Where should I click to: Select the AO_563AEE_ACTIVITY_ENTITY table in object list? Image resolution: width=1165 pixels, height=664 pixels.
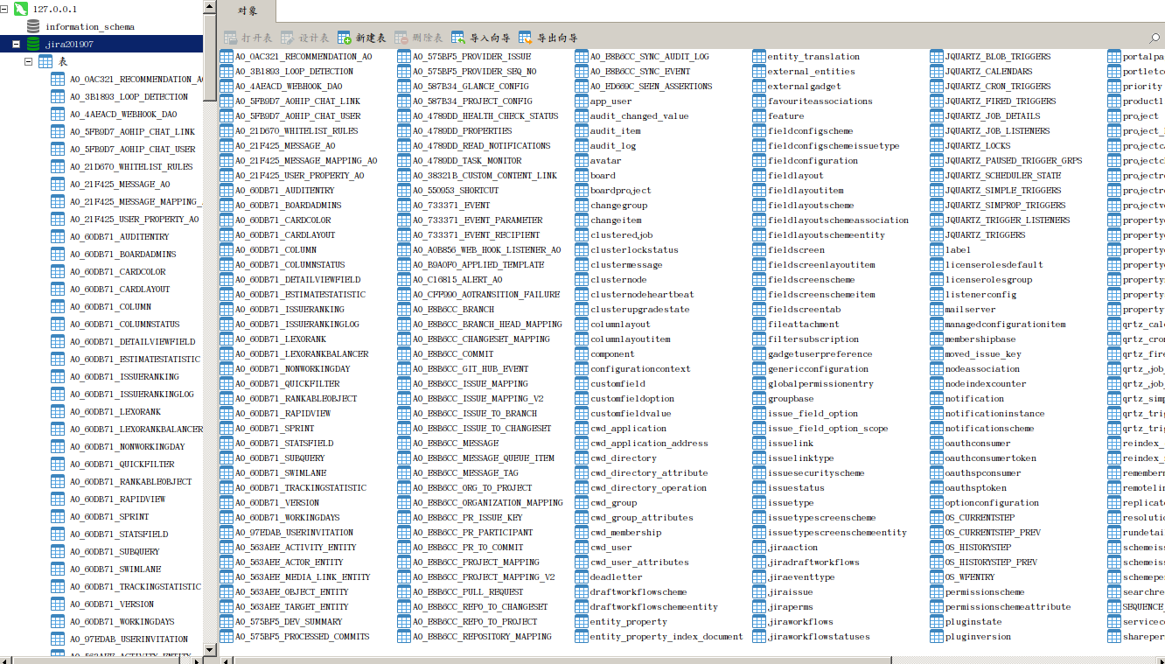click(x=296, y=548)
